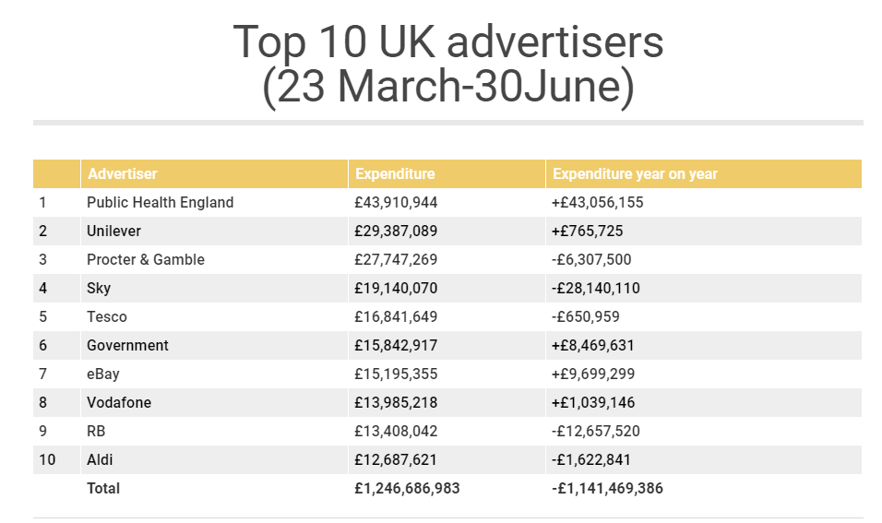Click Public Health England expenditure £43,910,944
882x523 pixels.
point(396,202)
